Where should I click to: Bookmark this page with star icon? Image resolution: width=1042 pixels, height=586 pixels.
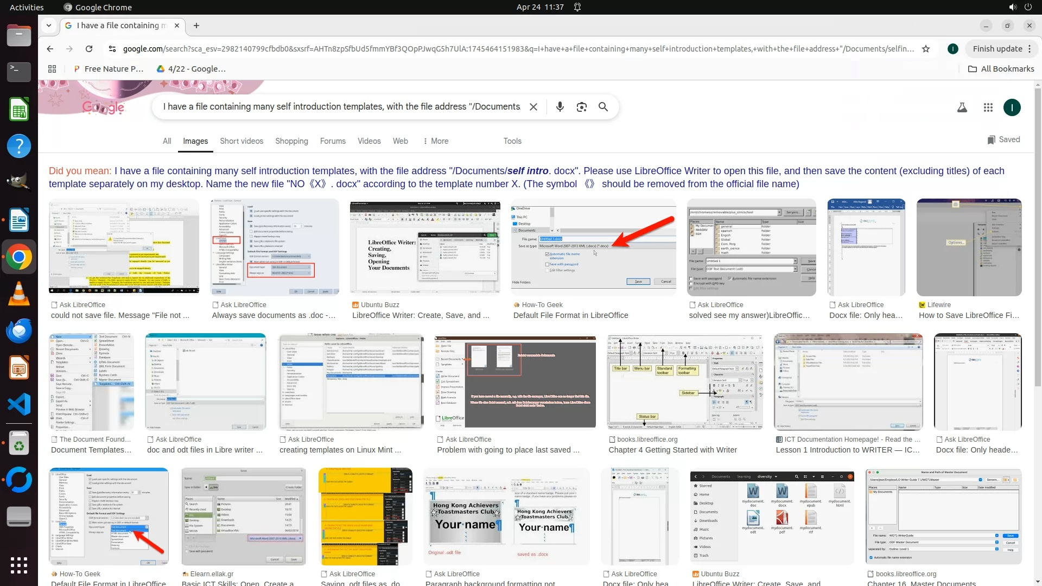[926, 49]
